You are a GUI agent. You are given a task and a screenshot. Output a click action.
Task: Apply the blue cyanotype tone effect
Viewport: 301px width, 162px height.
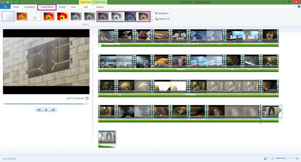coord(130,16)
